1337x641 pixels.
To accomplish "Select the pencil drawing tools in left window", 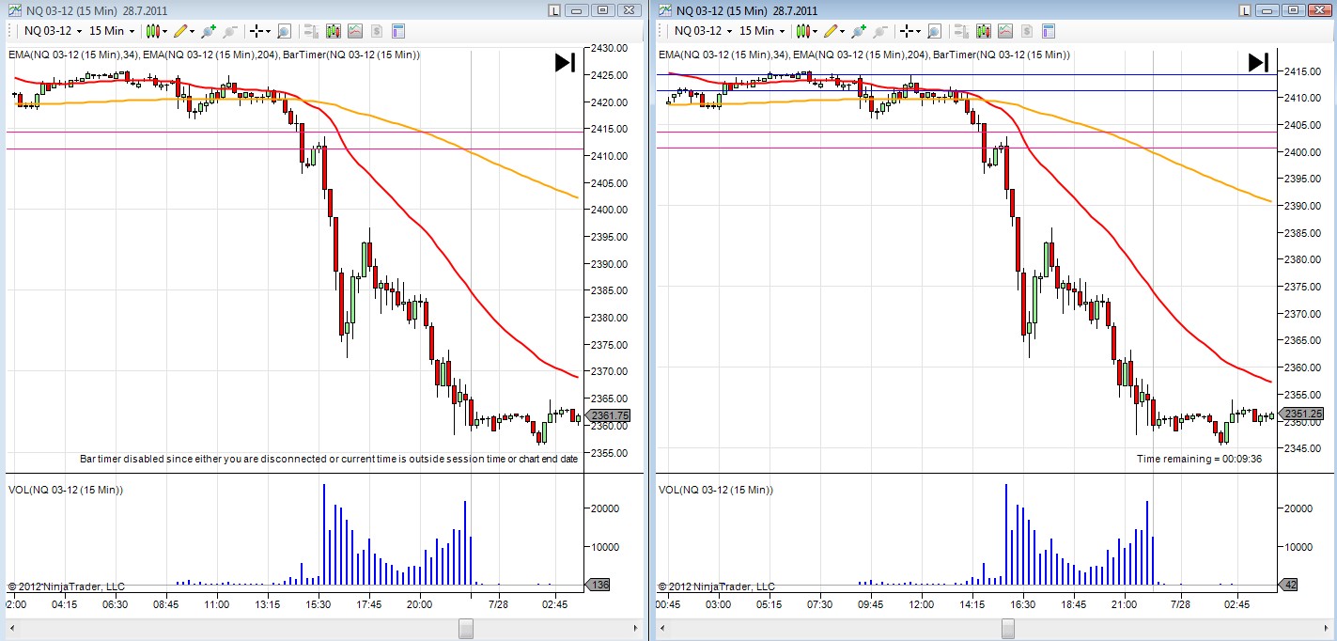I will [x=180, y=31].
